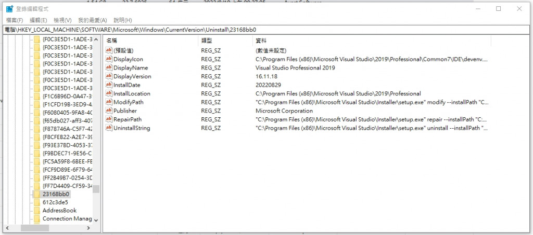Click the install date data '20220829'
533x235 pixels.
[268, 85]
